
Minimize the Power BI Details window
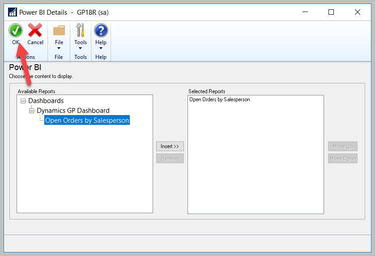click(305, 12)
